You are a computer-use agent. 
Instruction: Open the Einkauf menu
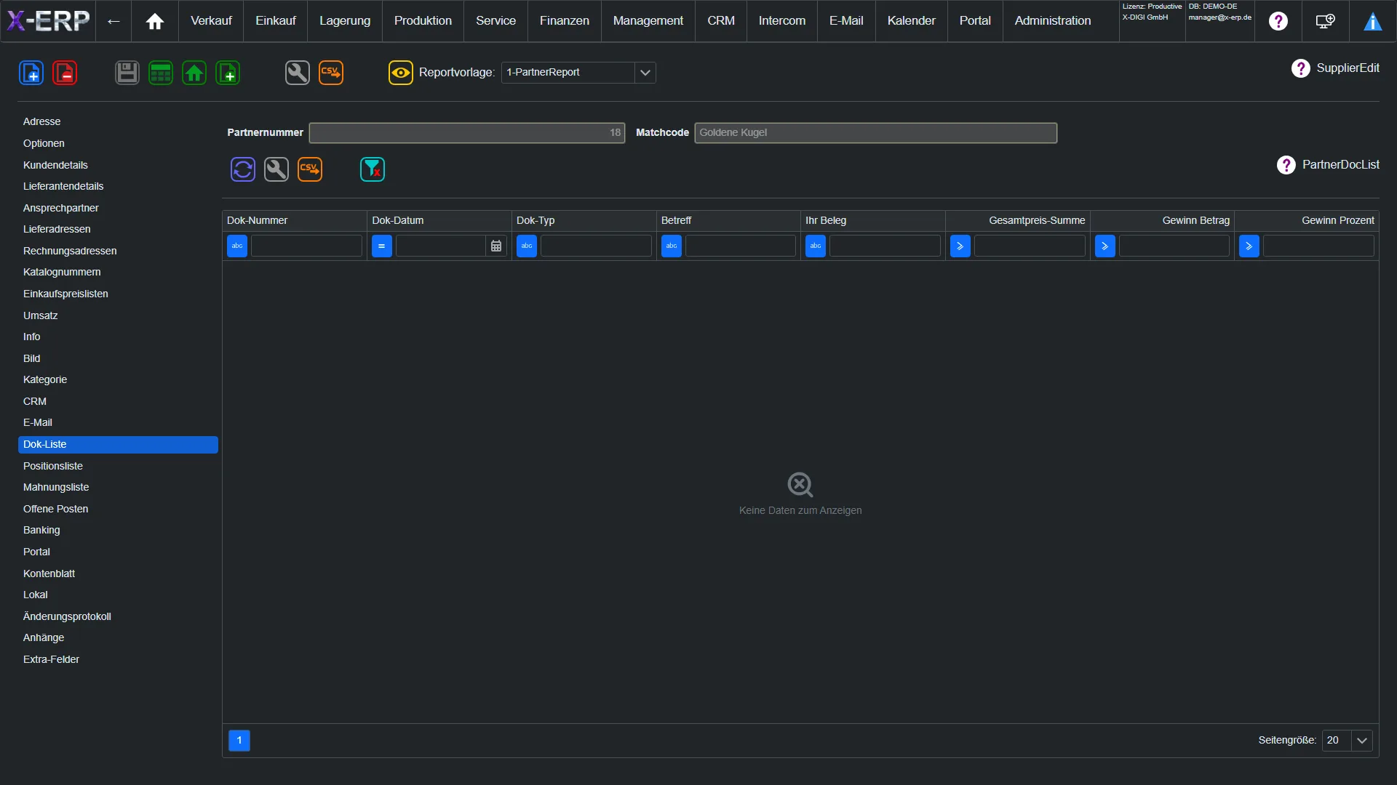(x=276, y=21)
